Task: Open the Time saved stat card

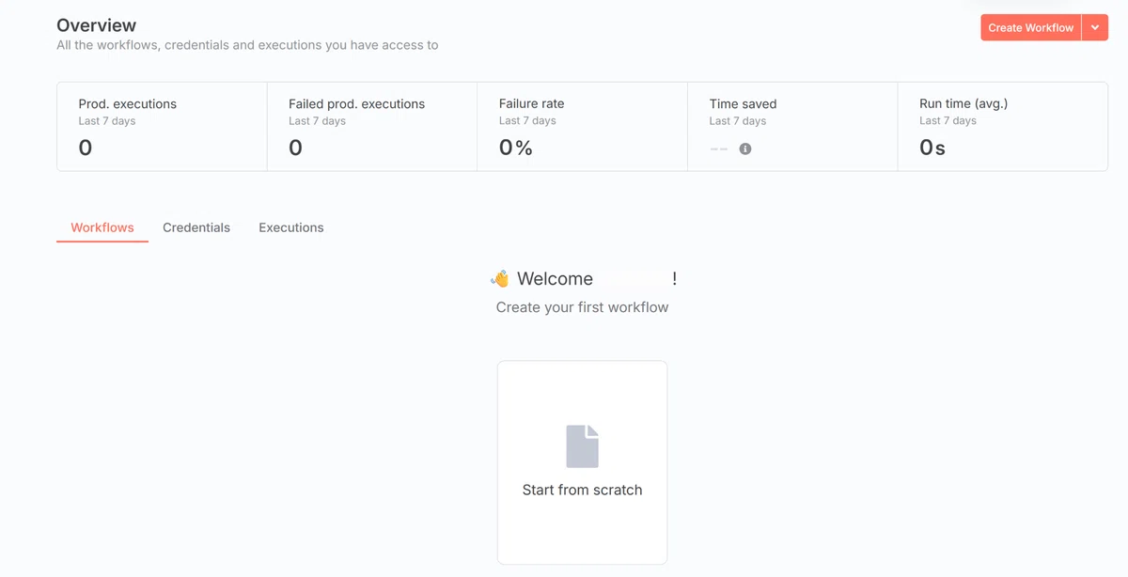Action: pyautogui.click(x=792, y=127)
